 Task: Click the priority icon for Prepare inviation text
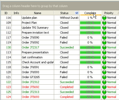(104, 33)
